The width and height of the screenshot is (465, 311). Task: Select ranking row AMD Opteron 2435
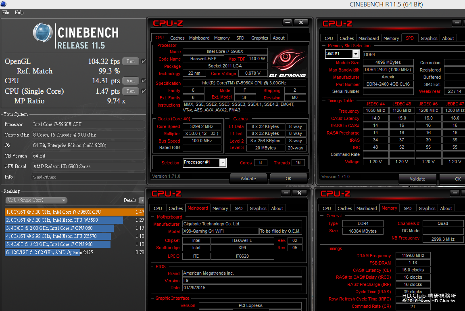click(x=75, y=252)
